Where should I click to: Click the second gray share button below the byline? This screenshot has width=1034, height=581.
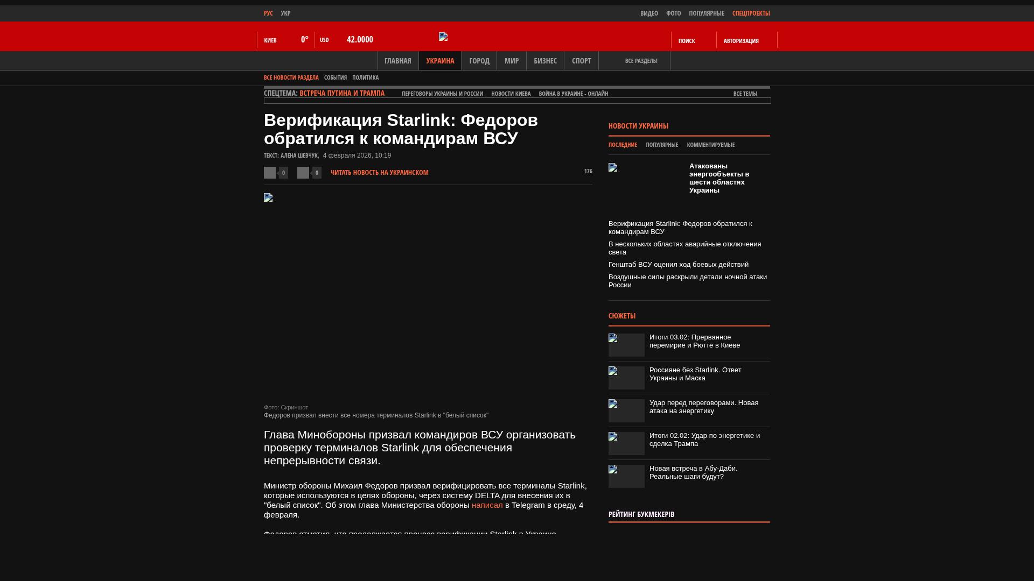pos(303,173)
